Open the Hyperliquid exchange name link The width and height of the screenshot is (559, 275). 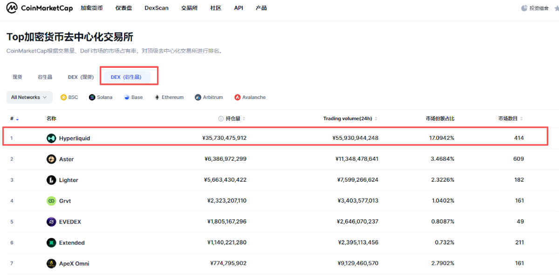point(75,138)
